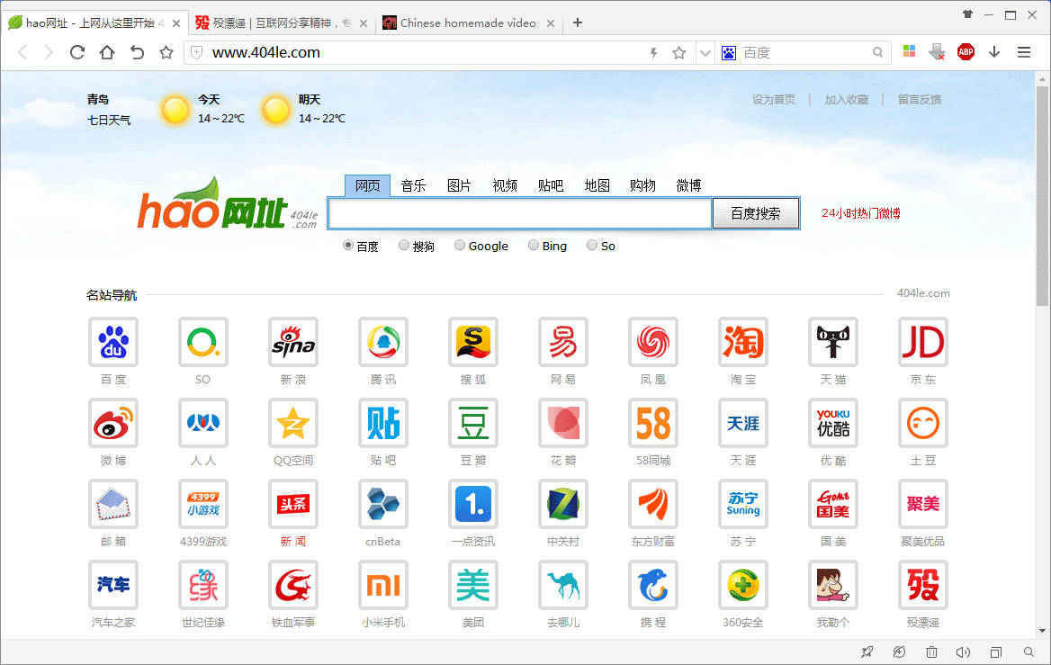Open the 4399 games site icon
Screen dimensions: 1051x665
click(203, 504)
